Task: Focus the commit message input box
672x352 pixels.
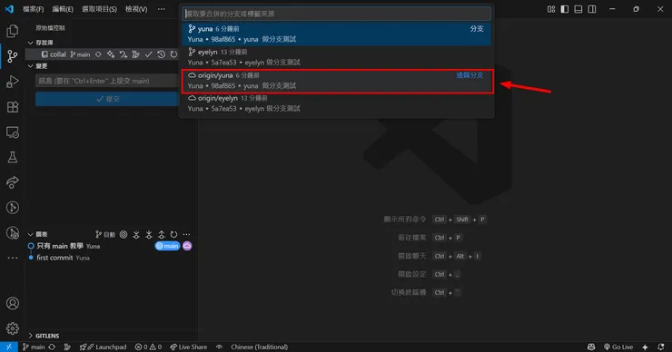Action: pos(107,81)
